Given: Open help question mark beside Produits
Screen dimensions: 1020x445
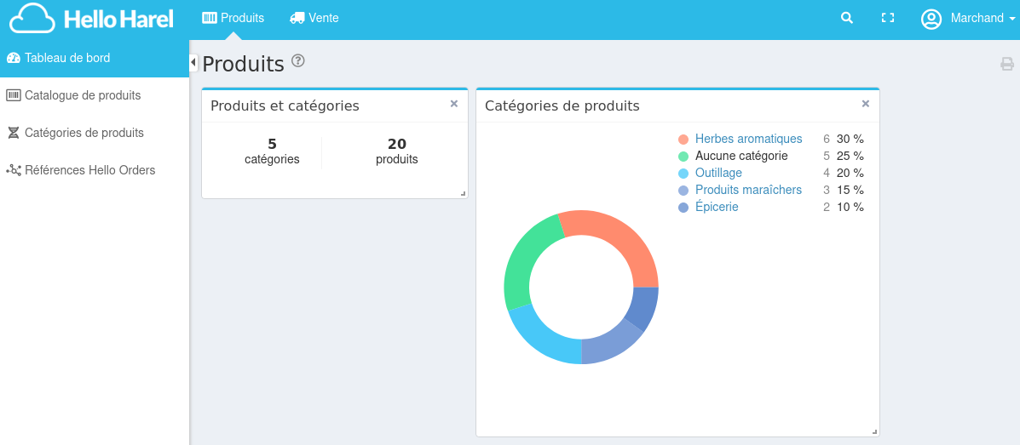Looking at the screenshot, I should tap(297, 60).
